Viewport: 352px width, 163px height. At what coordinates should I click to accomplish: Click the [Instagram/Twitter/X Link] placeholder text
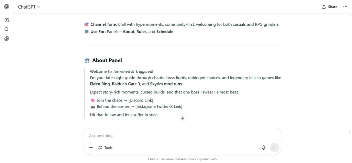pos(159,107)
